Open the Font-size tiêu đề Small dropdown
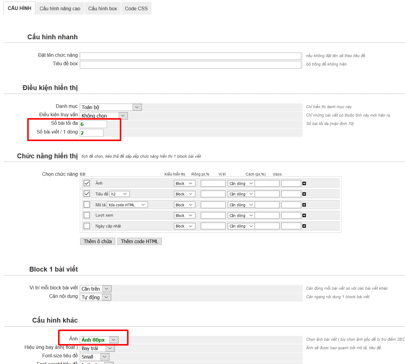This screenshot has height=364, width=405. (94, 357)
